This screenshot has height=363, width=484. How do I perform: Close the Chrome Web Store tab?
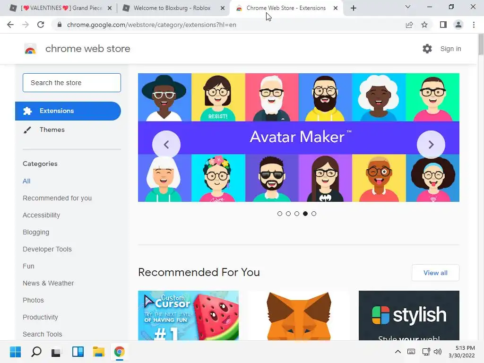point(336,8)
